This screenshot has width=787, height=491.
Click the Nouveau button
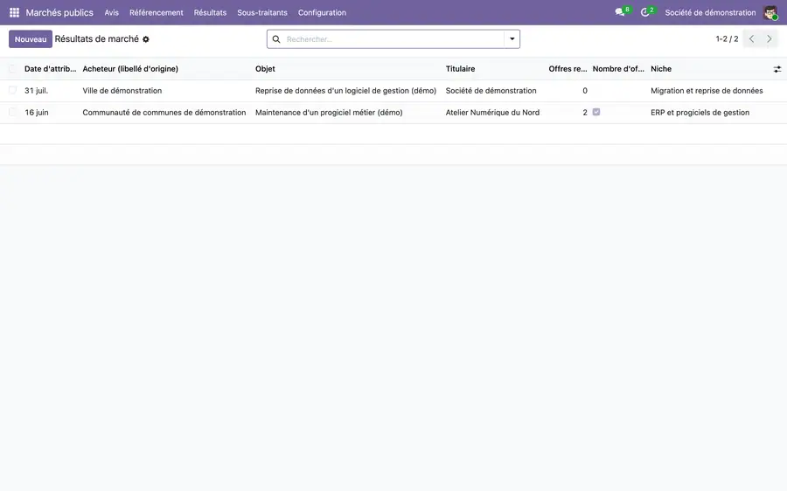pos(30,39)
